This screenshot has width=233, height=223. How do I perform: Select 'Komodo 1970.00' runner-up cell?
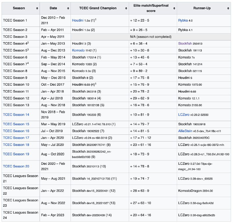[x=204, y=84]
